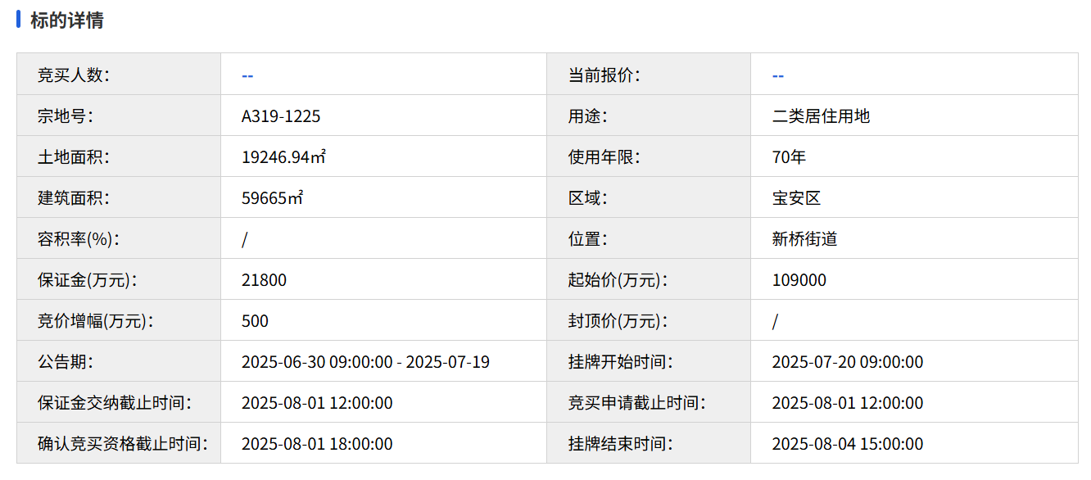Click the announcement period date range
The height and width of the screenshot is (480, 1091).
[x=365, y=362]
